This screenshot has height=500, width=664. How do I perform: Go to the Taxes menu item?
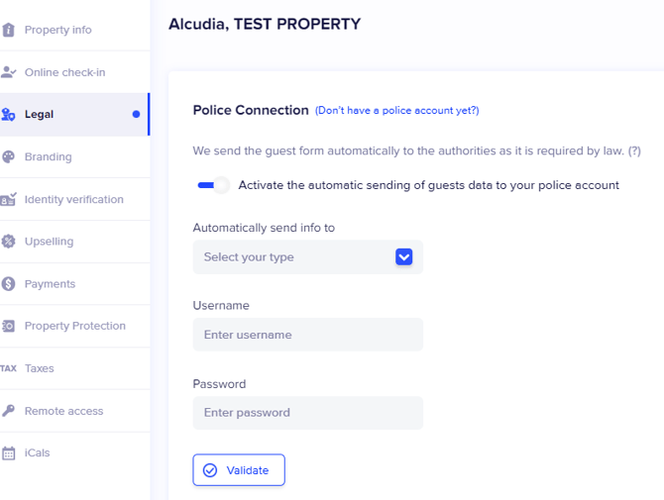click(x=40, y=368)
